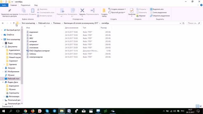Go up one folder level arrow
The width and height of the screenshot is (203, 114).
(14, 23)
